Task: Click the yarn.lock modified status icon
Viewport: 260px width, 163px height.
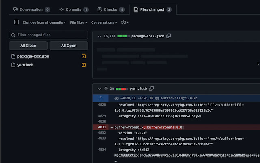Action: pyautogui.click(x=84, y=65)
